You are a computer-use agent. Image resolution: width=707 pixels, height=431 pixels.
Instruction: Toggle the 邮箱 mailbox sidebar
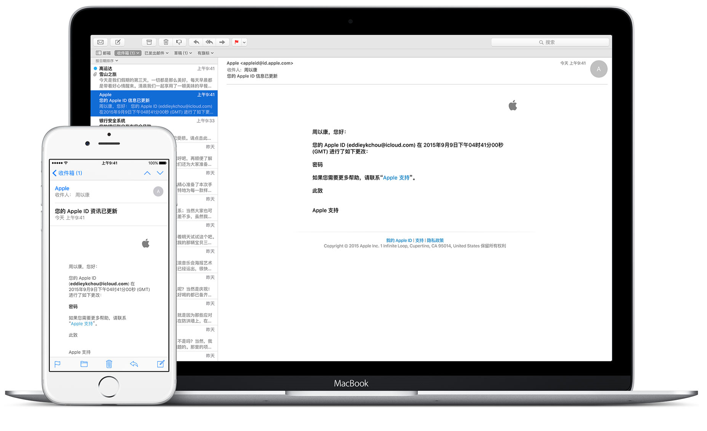[x=103, y=53]
